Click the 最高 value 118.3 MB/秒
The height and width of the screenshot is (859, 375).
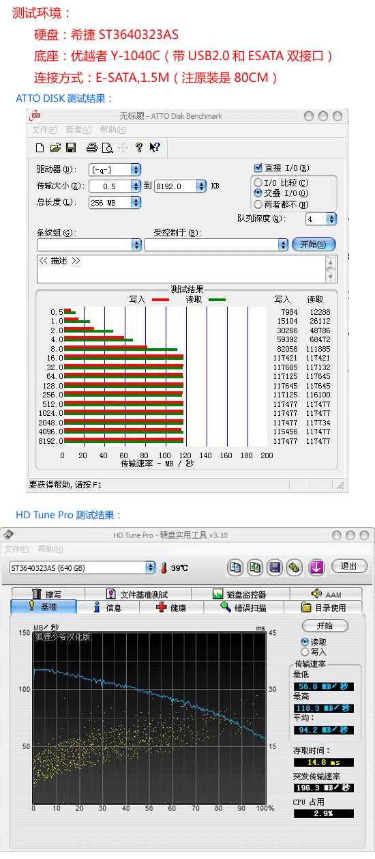(x=324, y=708)
